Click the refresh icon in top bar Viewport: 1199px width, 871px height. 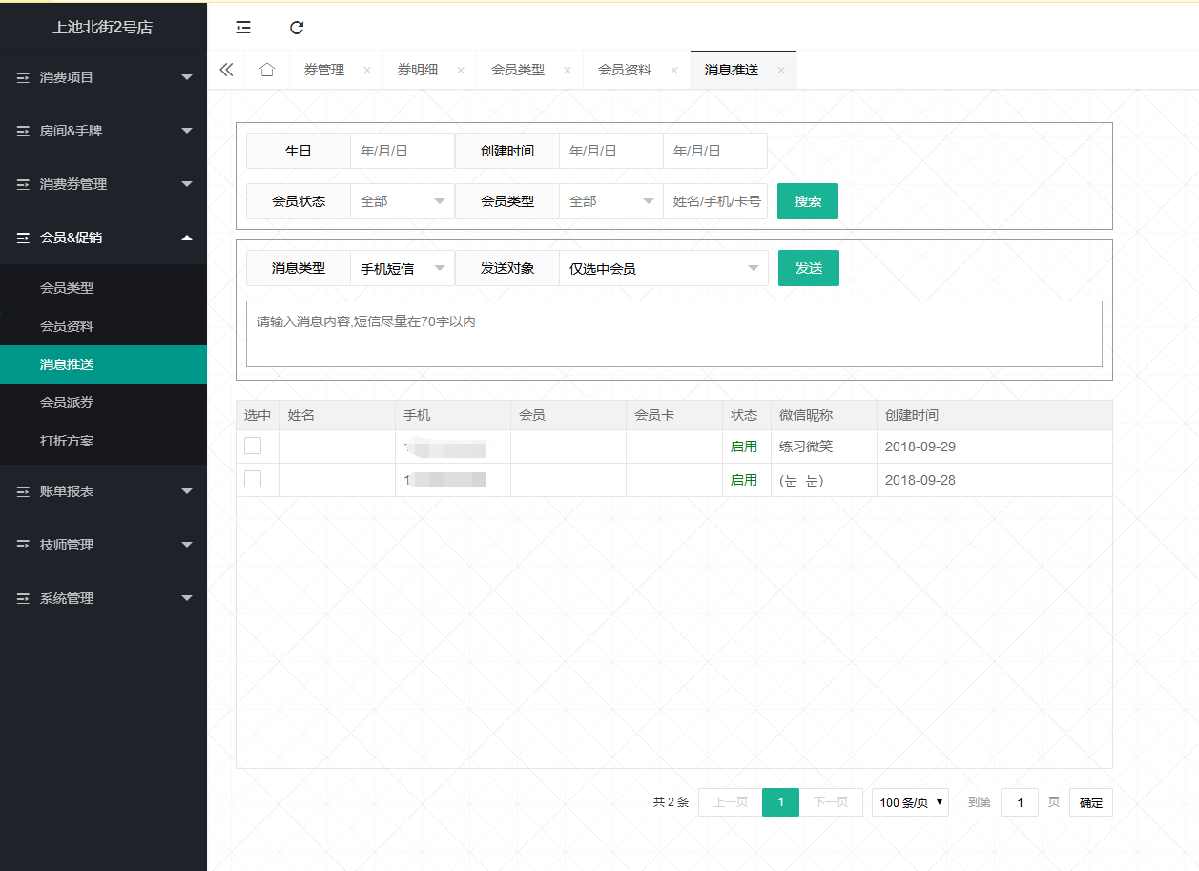tap(297, 28)
